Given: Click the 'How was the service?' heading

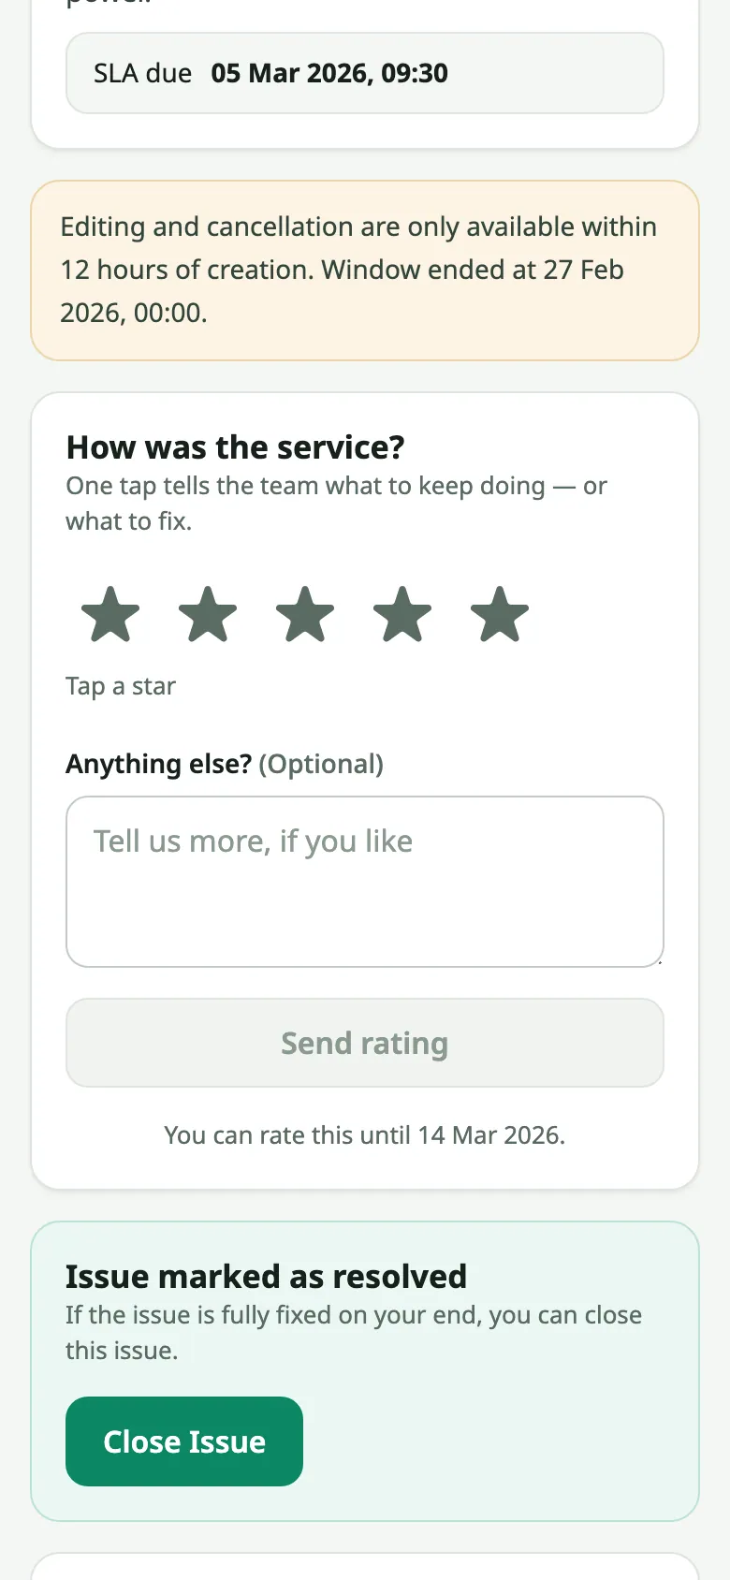Looking at the screenshot, I should [235, 447].
